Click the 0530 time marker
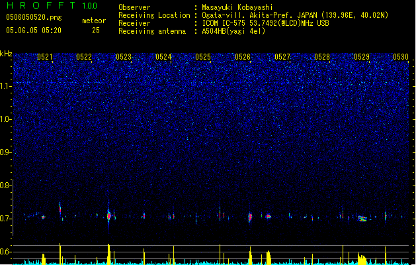Viewport: 416px width, 265px height. coord(401,57)
